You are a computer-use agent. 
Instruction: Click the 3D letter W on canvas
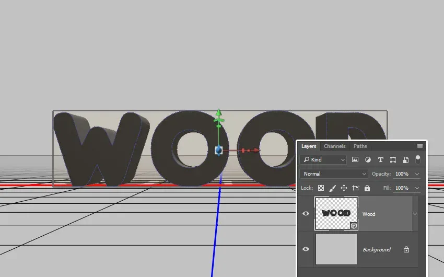[x=101, y=149]
